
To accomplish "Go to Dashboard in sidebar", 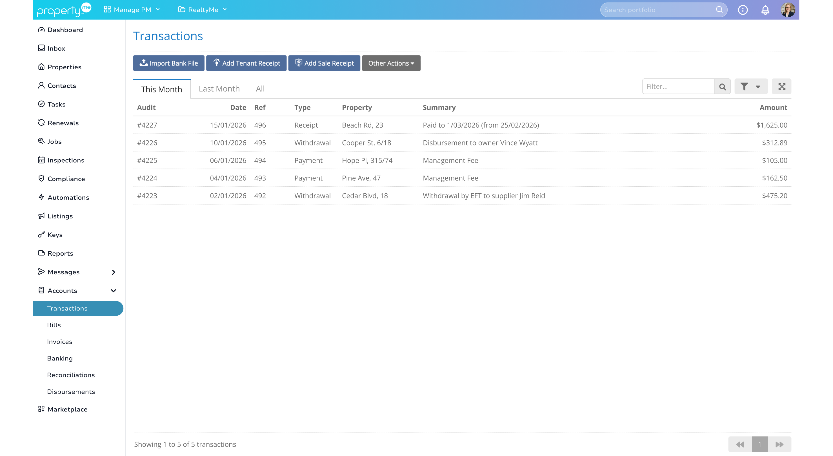I will 60,30.
